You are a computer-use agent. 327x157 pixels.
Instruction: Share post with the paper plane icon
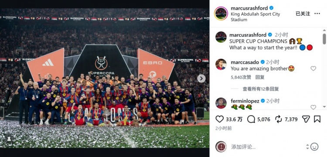click(306, 119)
